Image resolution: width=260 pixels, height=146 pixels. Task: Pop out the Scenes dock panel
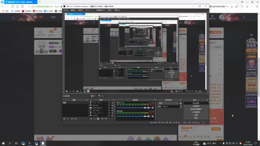coord(87,100)
